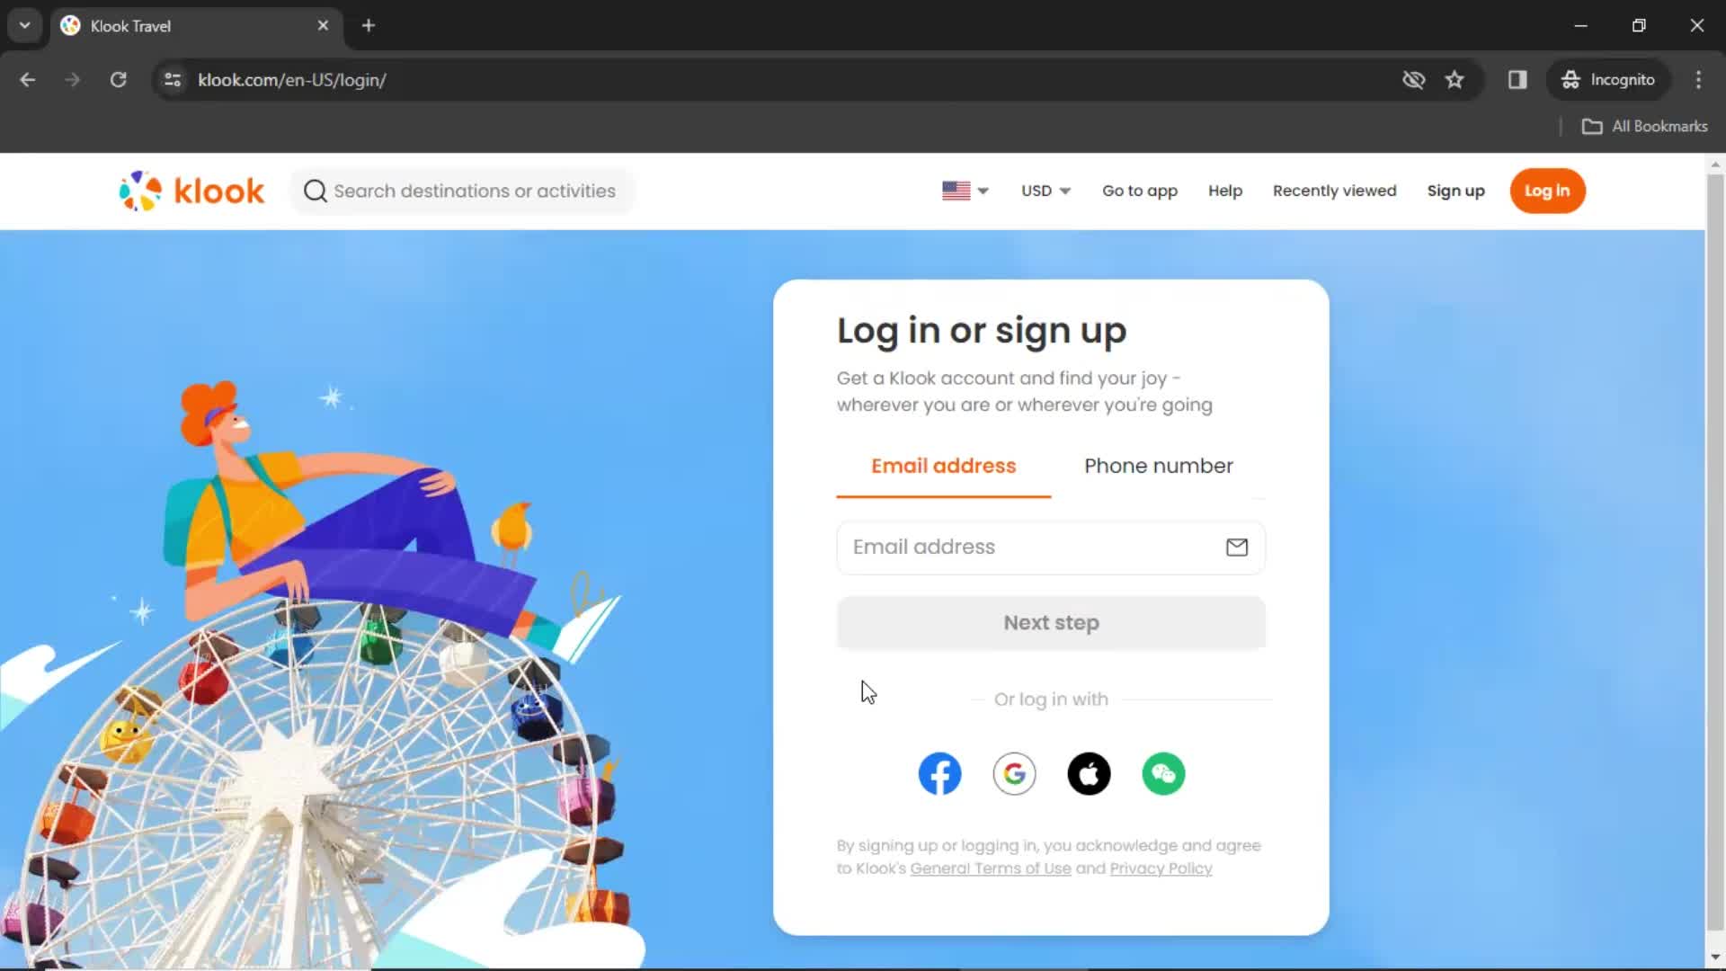Screen dimensions: 1726x971
Task: Select the Phone number tab
Action: point(1160,466)
